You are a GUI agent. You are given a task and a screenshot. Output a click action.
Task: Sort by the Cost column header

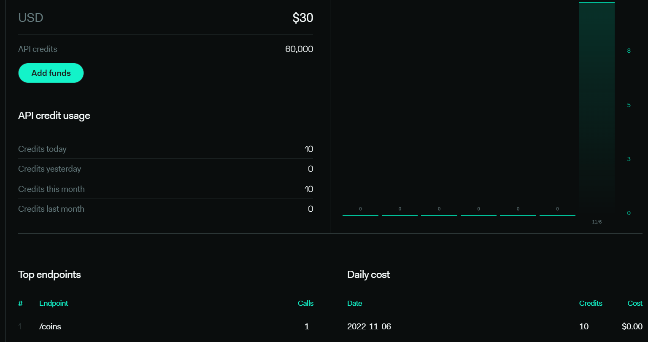pyautogui.click(x=634, y=303)
